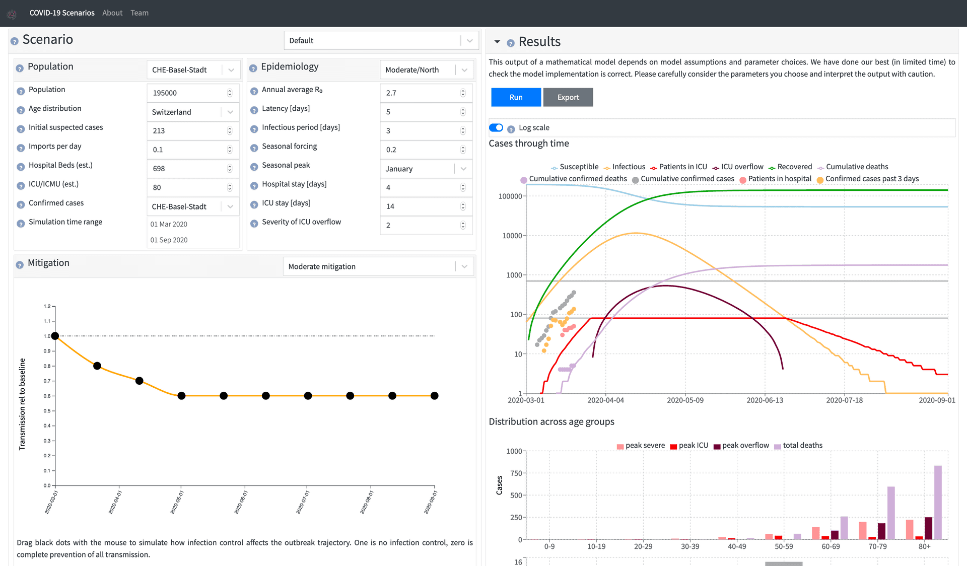The image size is (967, 566).
Task: Click help icon beside Severity of ICU overflow
Action: click(x=254, y=223)
